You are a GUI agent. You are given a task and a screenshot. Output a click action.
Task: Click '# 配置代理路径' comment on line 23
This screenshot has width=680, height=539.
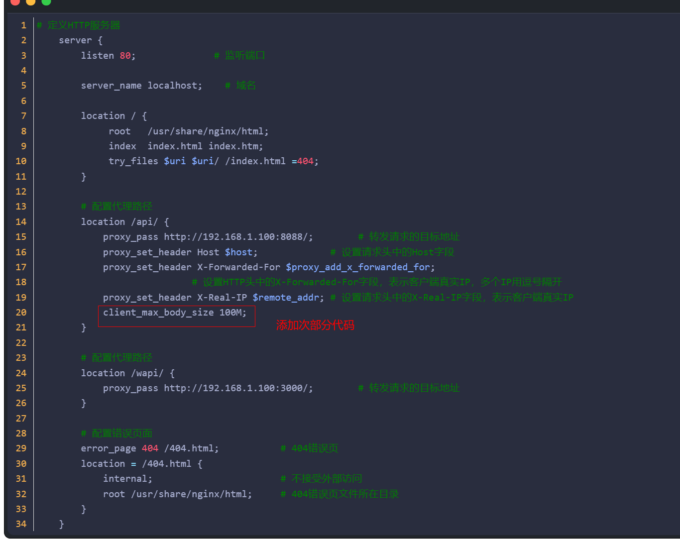point(116,357)
